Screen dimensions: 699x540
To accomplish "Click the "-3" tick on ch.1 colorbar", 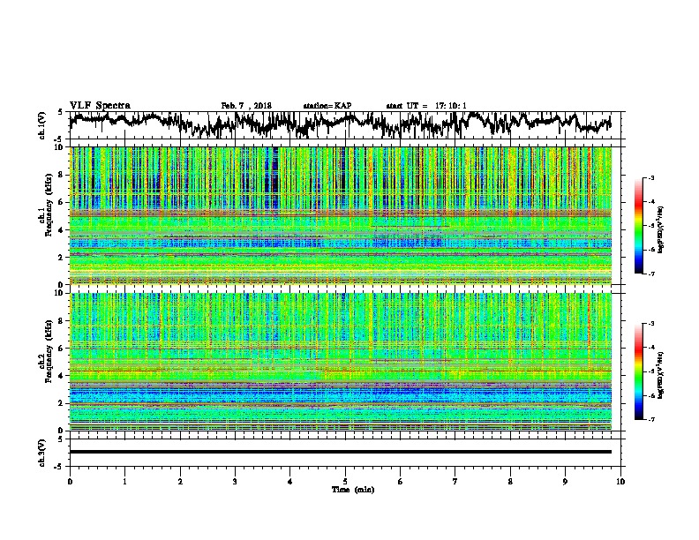I will coord(650,177).
